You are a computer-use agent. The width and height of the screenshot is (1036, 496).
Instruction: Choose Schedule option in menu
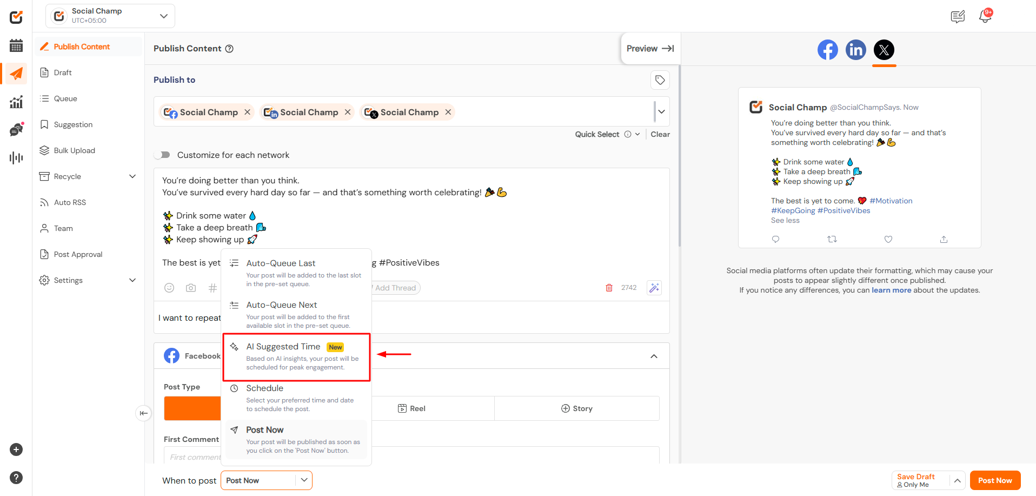tap(296, 398)
